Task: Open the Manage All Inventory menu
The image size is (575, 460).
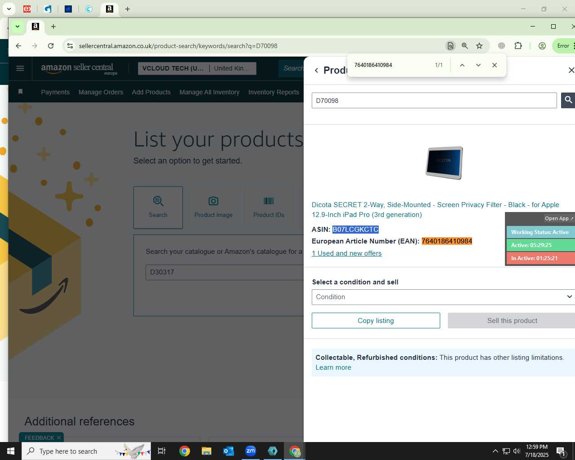Action: coord(209,92)
